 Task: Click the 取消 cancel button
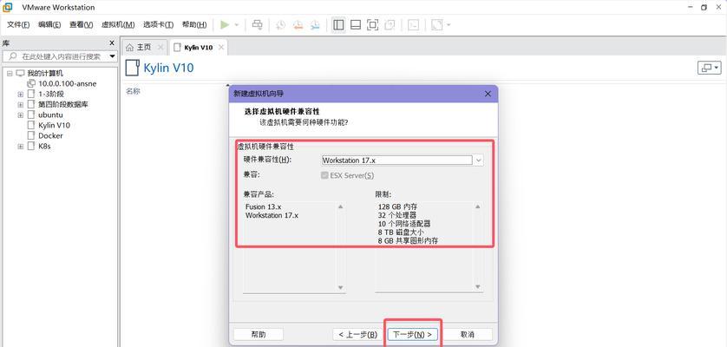(467, 335)
